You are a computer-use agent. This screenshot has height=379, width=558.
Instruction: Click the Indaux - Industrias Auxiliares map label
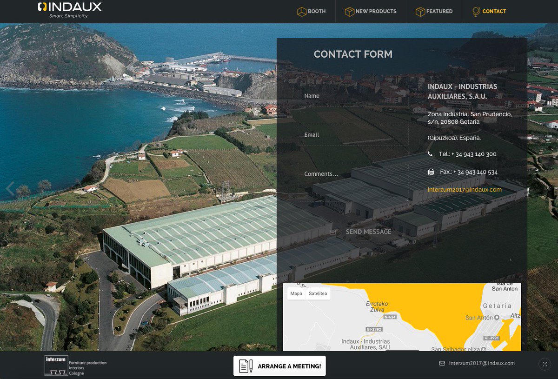pyautogui.click(x=365, y=344)
